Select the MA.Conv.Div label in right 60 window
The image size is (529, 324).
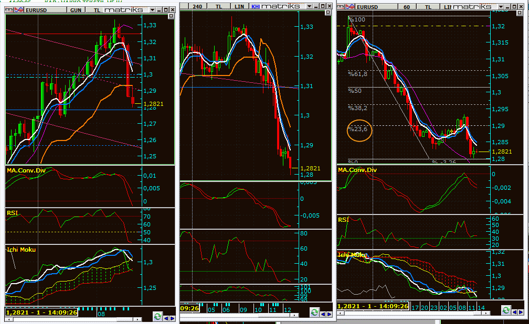[x=357, y=169]
